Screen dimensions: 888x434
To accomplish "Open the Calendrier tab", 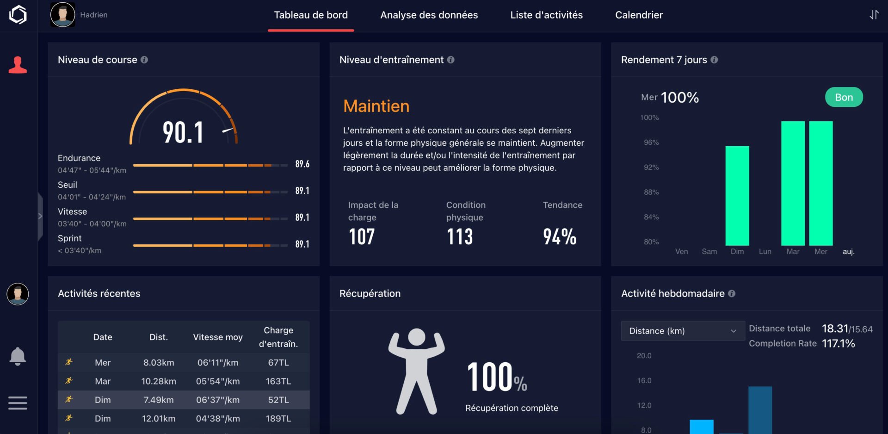I will pos(639,15).
